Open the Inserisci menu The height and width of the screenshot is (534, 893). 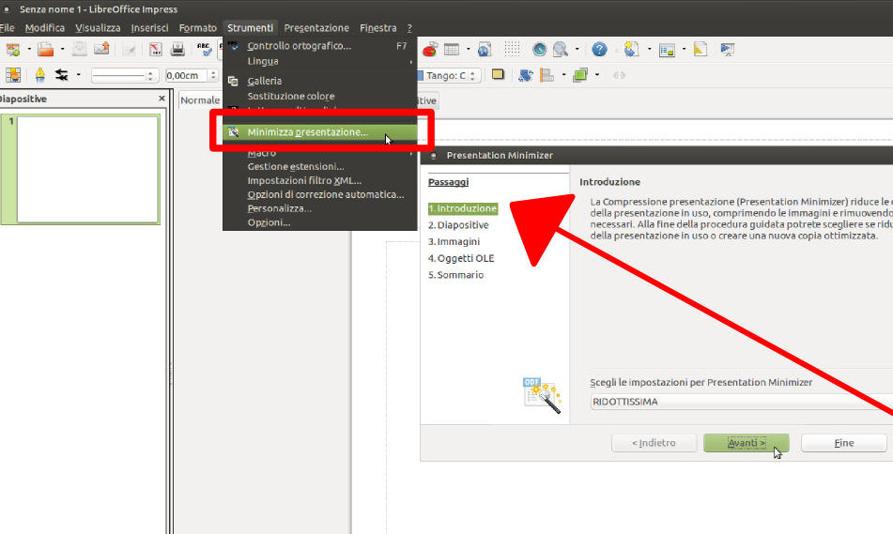click(150, 28)
